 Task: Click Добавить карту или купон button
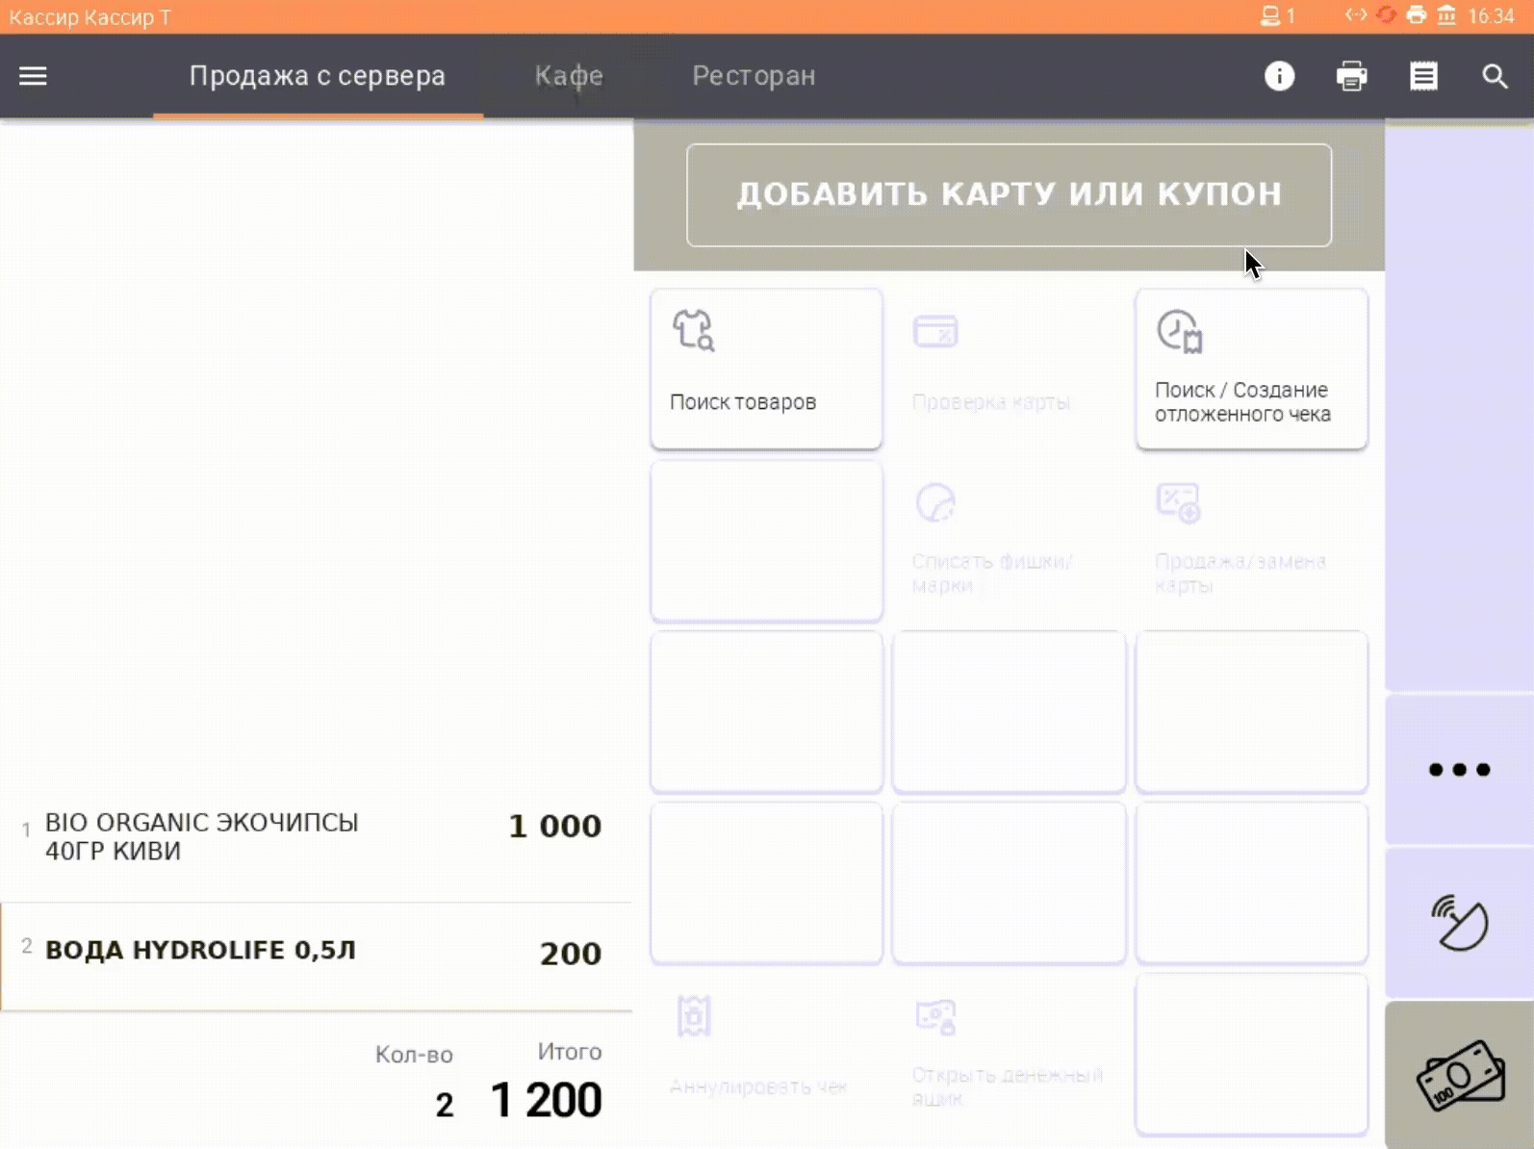tap(1009, 195)
